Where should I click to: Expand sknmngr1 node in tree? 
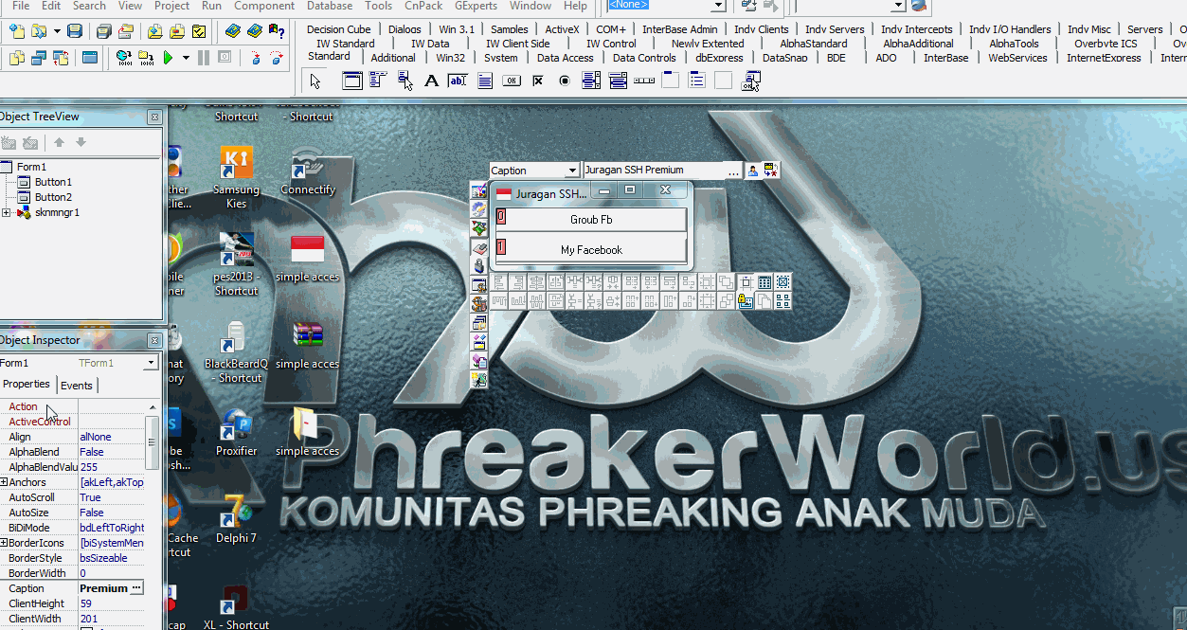click(7, 212)
